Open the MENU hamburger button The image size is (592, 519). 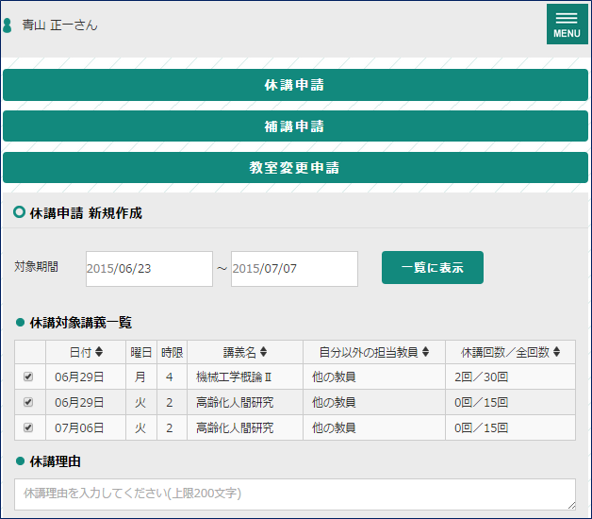(x=567, y=25)
